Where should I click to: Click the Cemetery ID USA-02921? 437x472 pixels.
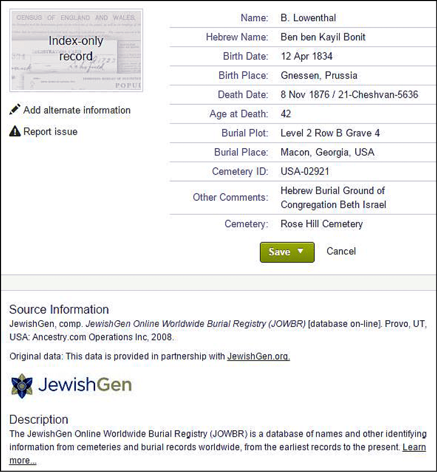(x=305, y=172)
